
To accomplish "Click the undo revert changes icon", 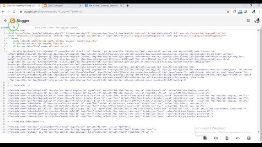I will 238,138.
